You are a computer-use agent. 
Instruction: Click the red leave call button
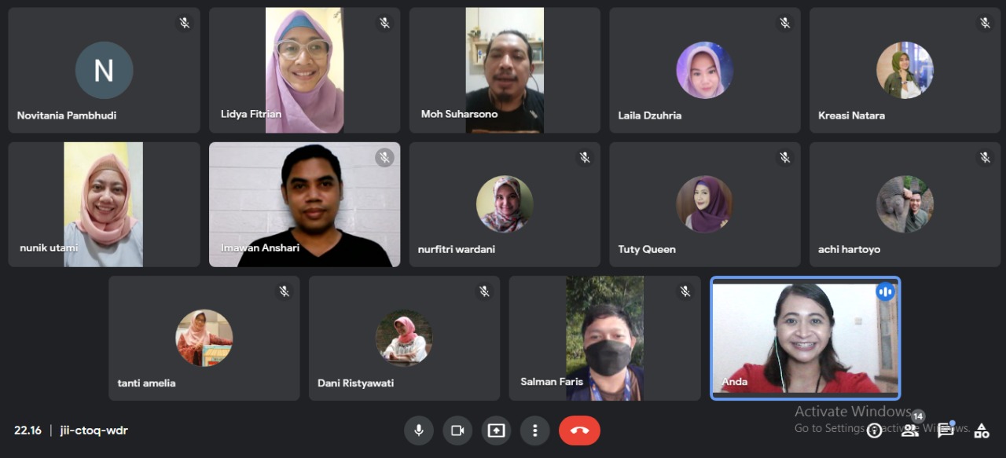tap(579, 431)
